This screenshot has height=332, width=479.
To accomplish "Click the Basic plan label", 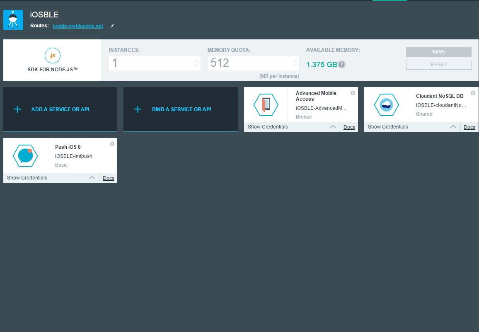I will click(61, 165).
